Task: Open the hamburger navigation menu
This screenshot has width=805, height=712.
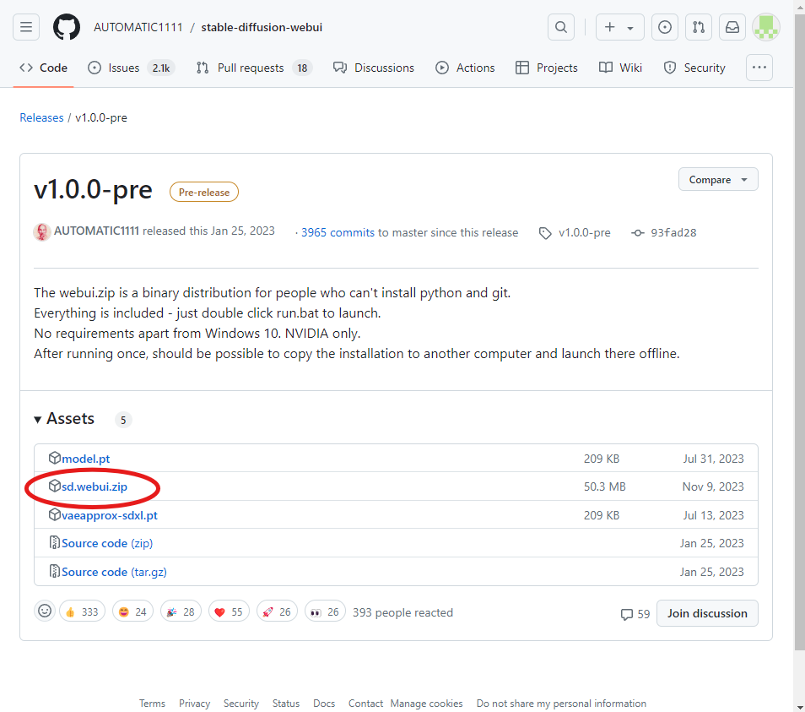Action: pyautogui.click(x=26, y=27)
